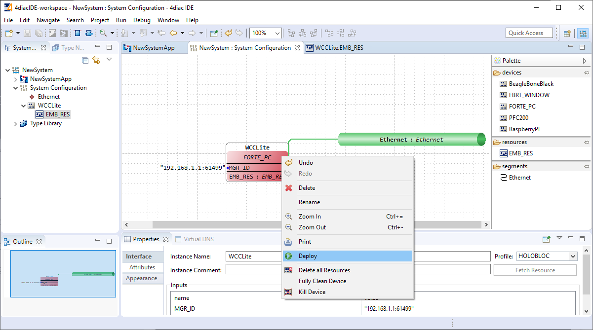Screen dimensions: 593x330
Task: Select PFC200 device in Palette
Action: pos(513,118)
